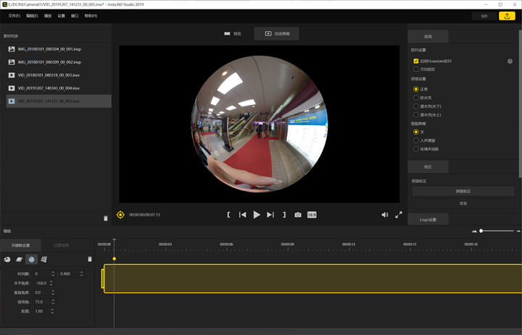Click the yellow export button at top right

pos(507,16)
